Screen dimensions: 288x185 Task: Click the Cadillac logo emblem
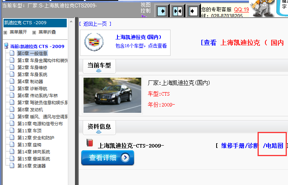[94, 42]
